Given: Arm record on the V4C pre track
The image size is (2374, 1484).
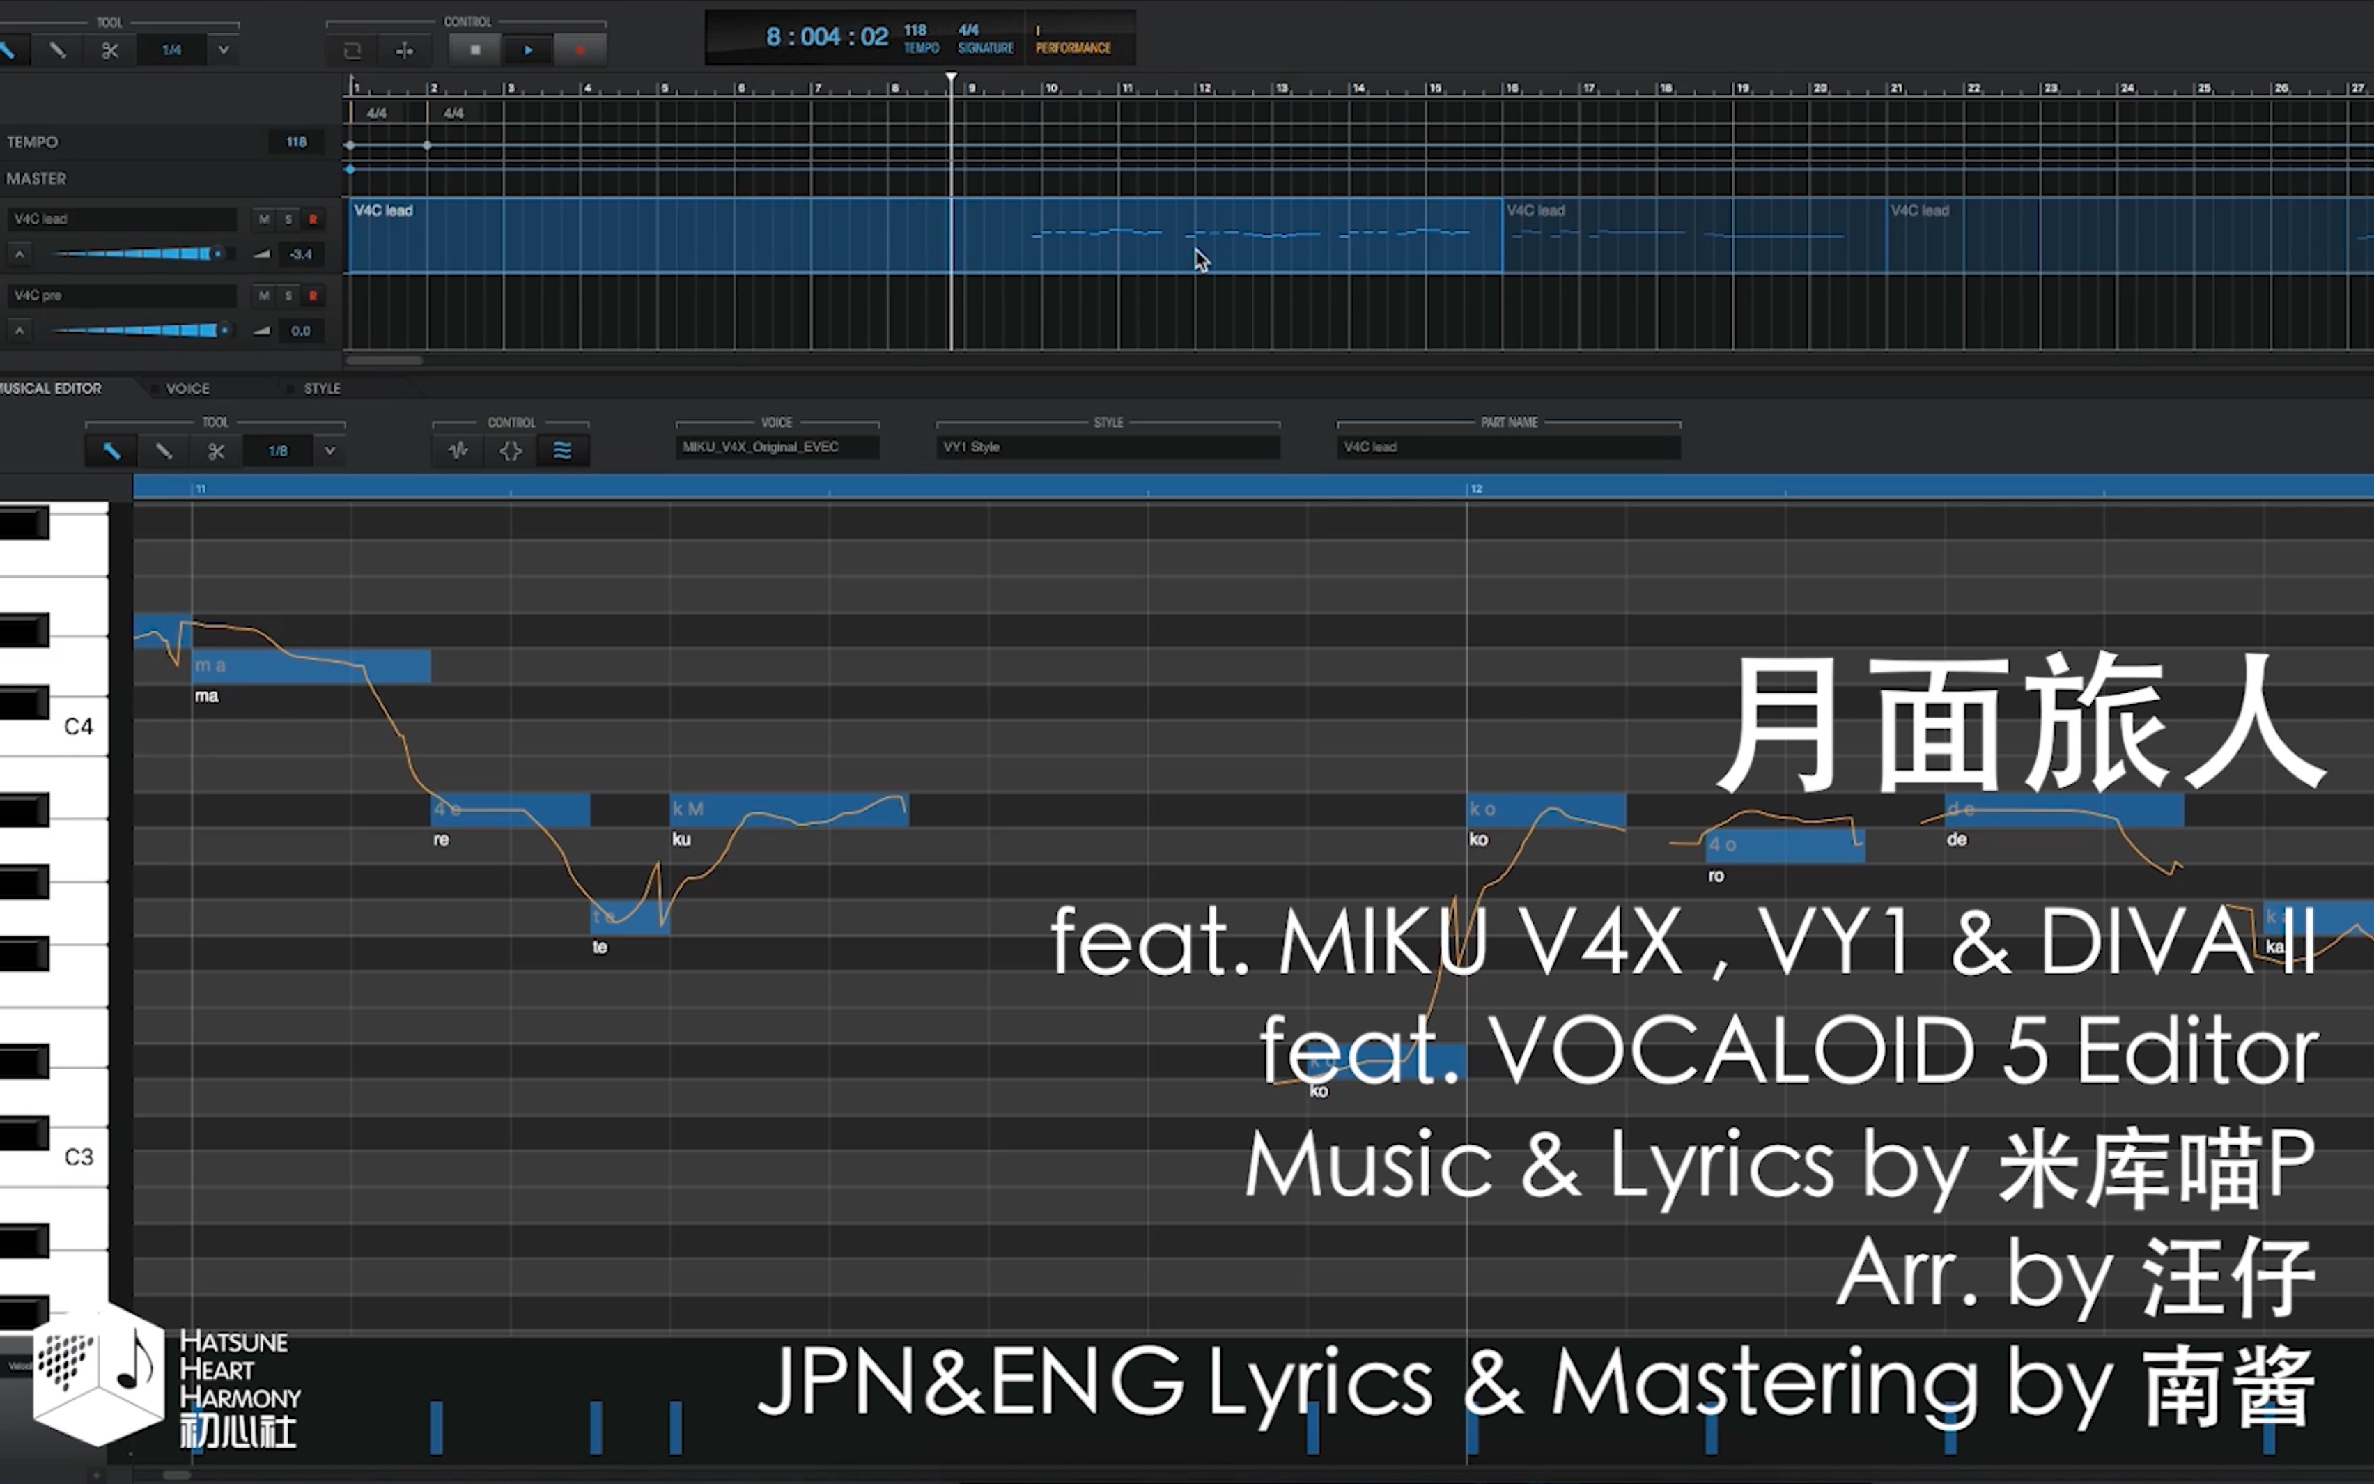Looking at the screenshot, I should point(313,295).
